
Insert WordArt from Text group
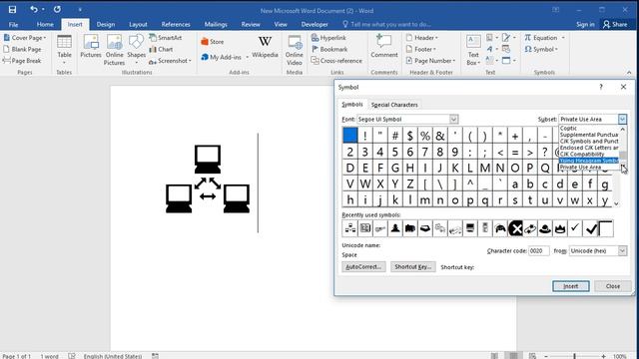coord(490,49)
